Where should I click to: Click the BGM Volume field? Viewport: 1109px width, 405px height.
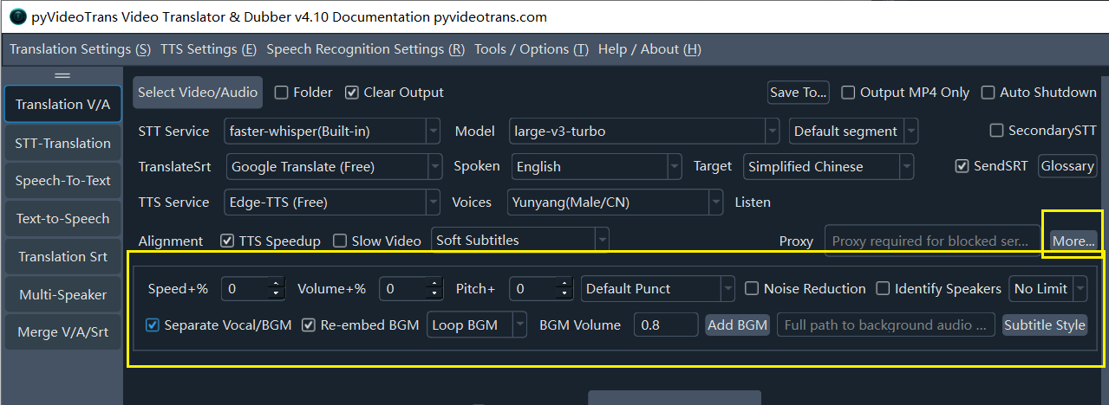pos(666,325)
